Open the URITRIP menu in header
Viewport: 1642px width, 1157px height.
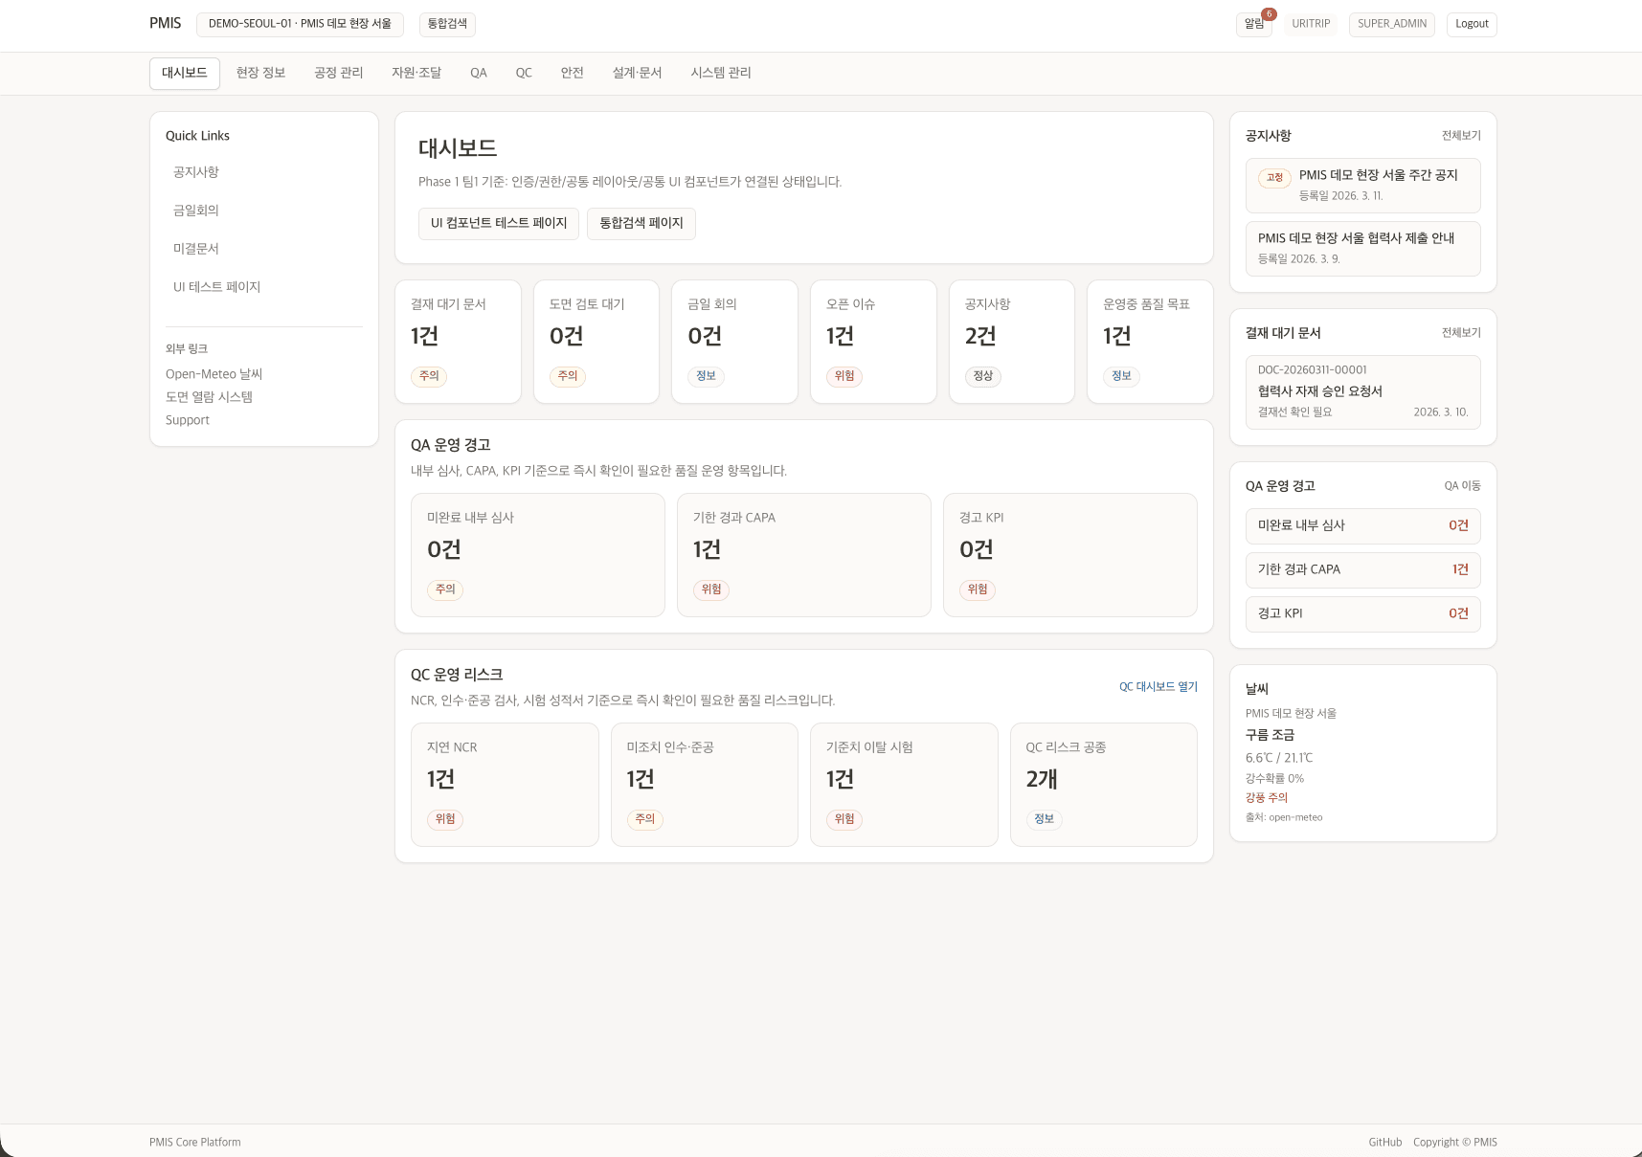point(1310,24)
